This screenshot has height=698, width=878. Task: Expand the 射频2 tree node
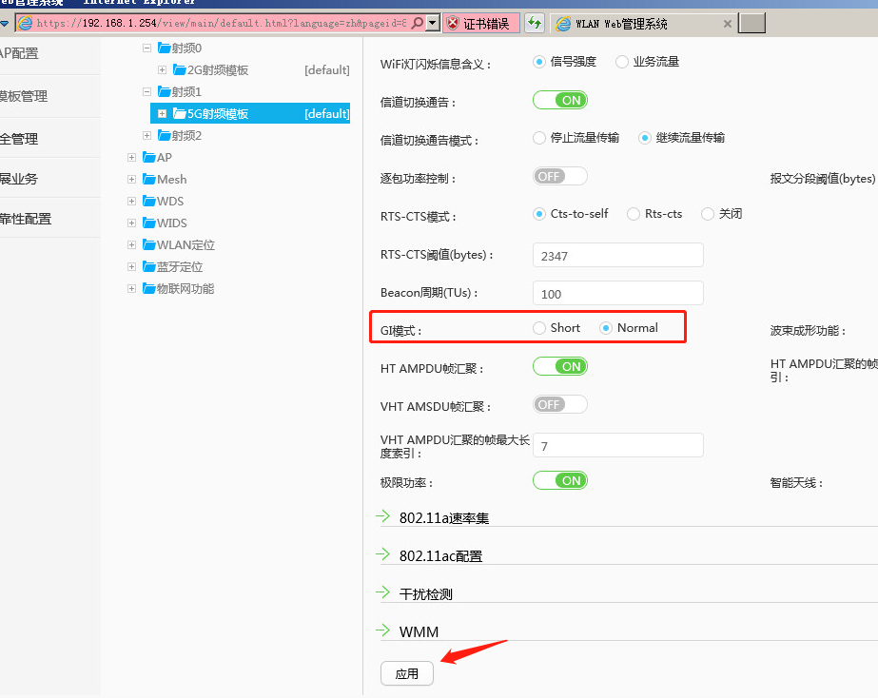[146, 135]
